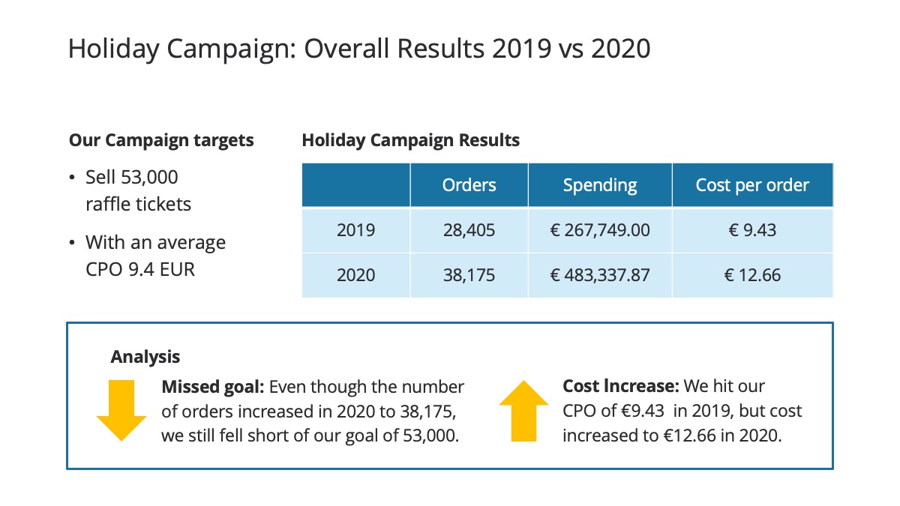Select the 2020 row label cell
The image size is (900, 506).
point(355,275)
